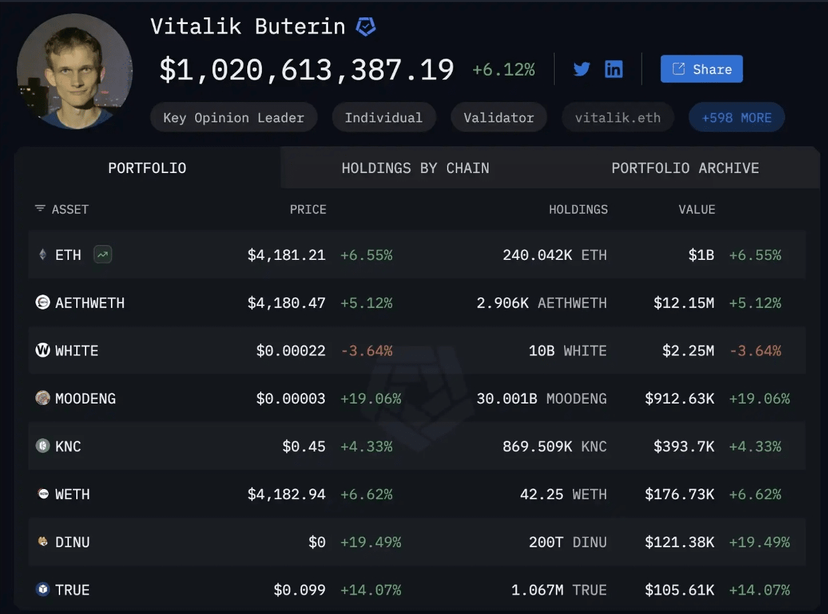Viewport: 828px width, 614px height.
Task: Open the LinkedIn profile icon
Action: 613,69
